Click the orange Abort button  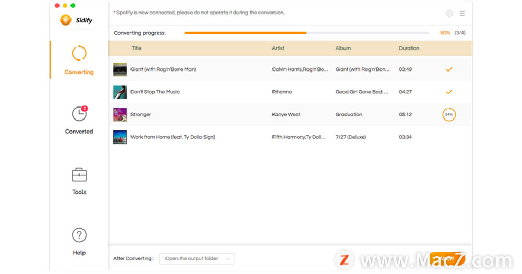(x=447, y=259)
